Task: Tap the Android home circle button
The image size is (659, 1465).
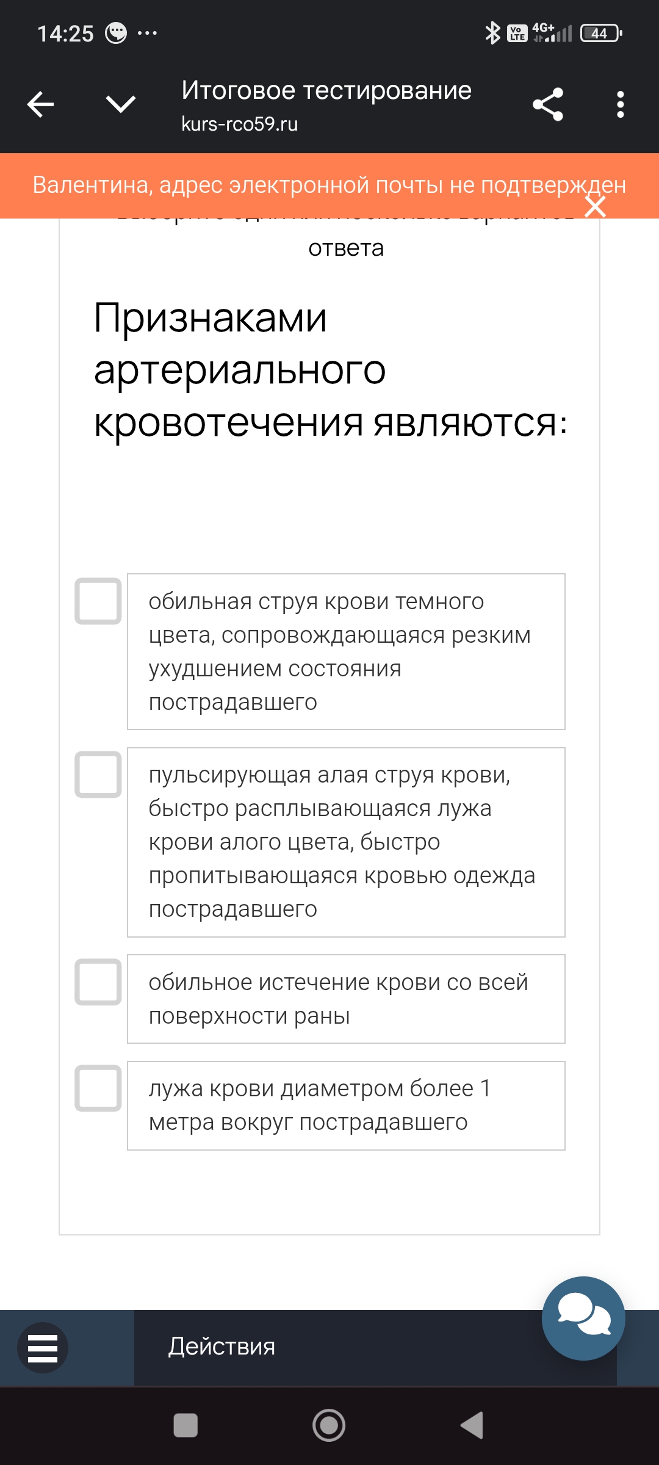Action: (x=329, y=1425)
